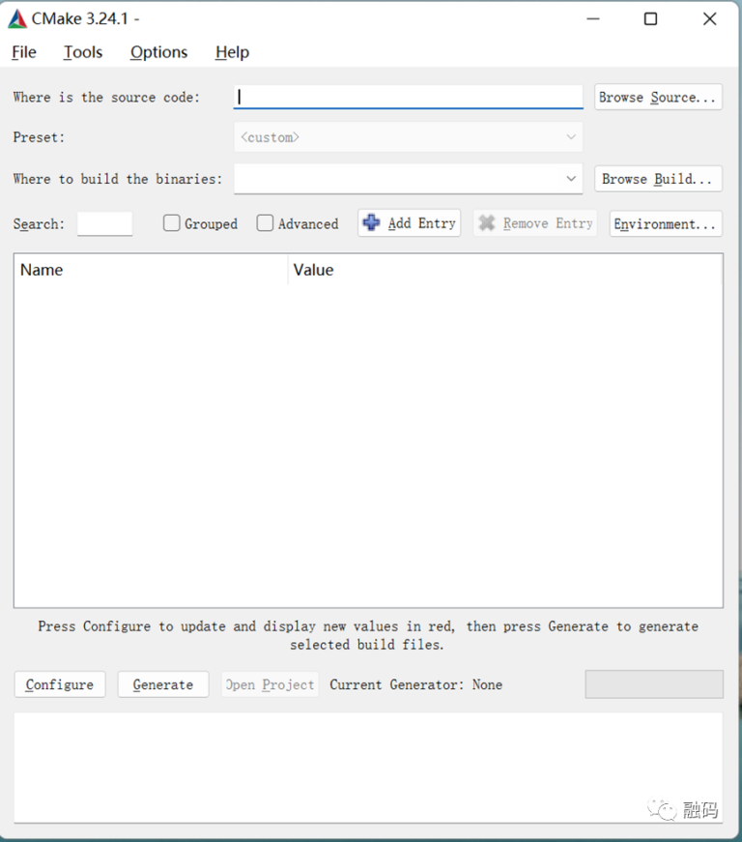Open the Environment settings button

point(666,223)
